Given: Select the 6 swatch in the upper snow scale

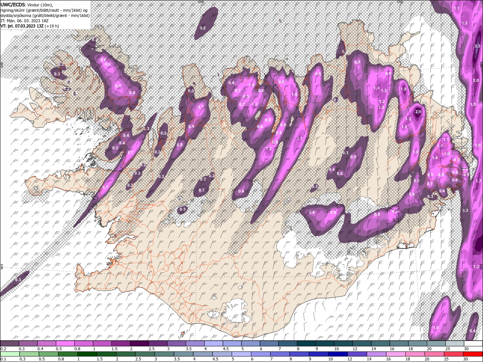Looking at the screenshot, I should tap(269, 344).
